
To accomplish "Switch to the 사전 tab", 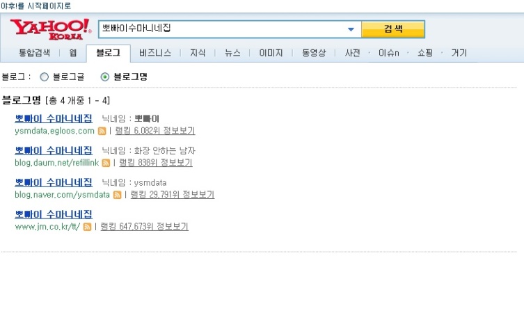I will 353,53.
